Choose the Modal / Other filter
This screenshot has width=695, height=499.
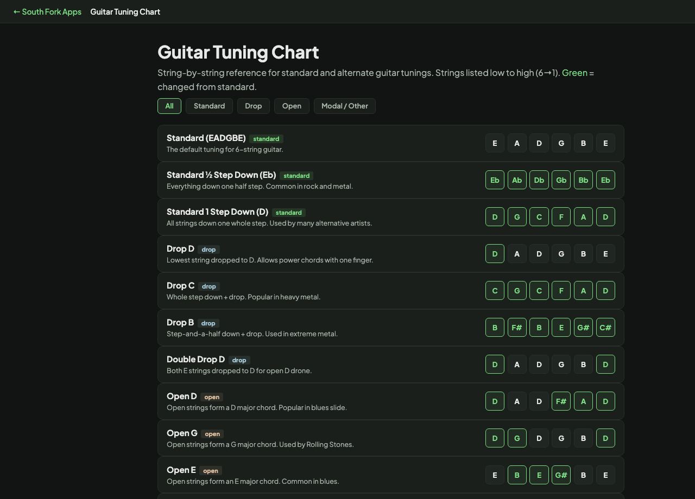click(345, 106)
